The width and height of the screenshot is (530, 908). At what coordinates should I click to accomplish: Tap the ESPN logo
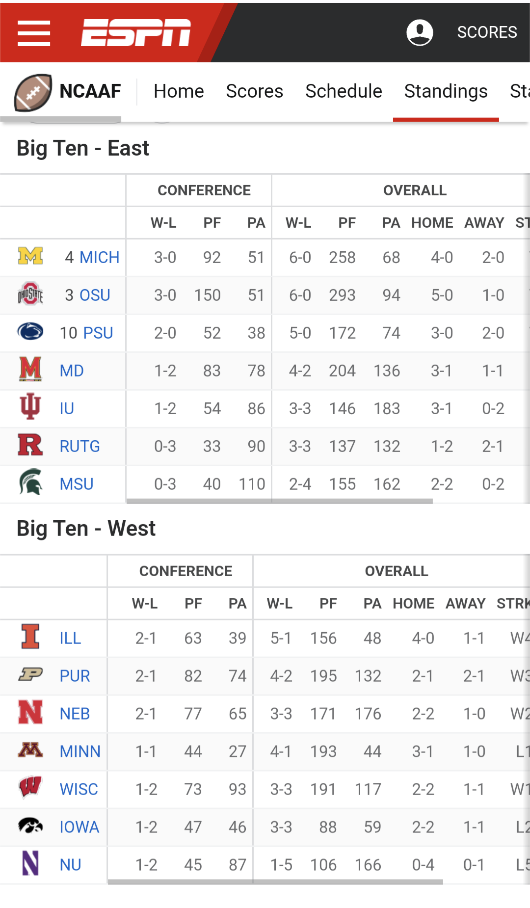point(136,33)
